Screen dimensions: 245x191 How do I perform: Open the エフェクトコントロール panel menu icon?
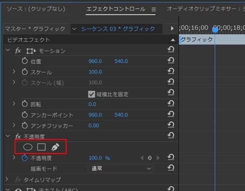click(x=154, y=9)
